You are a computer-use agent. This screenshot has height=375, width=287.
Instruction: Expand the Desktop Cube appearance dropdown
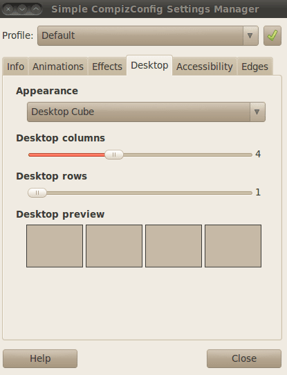(257, 112)
